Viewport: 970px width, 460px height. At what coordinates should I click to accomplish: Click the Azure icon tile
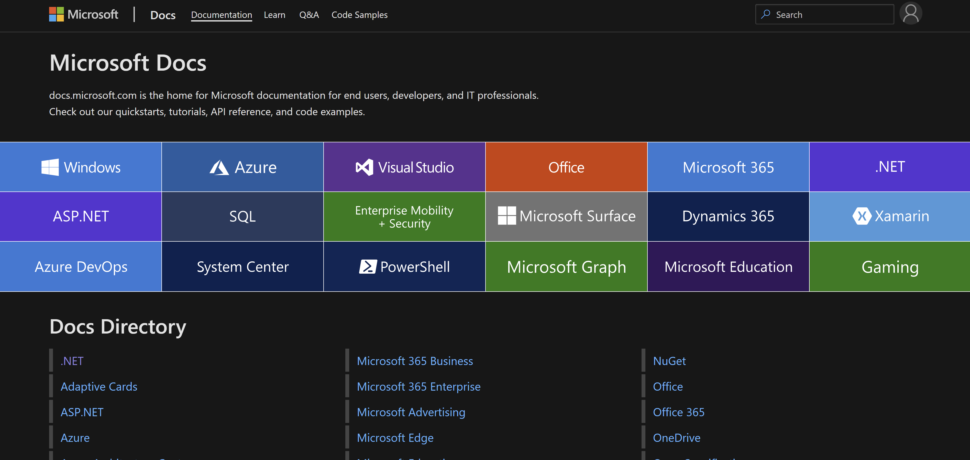pos(219,167)
